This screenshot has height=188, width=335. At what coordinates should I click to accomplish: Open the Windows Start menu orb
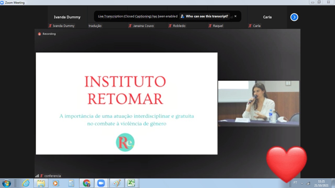[6, 183]
